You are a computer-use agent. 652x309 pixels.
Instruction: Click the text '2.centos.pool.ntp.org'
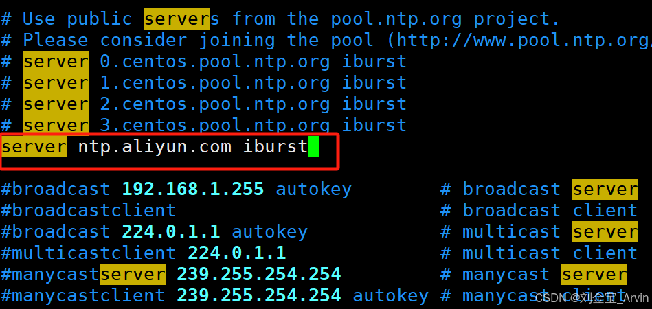215,104
